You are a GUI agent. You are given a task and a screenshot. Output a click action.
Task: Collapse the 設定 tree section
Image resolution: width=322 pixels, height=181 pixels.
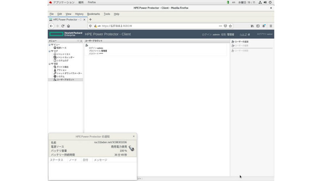(50, 64)
